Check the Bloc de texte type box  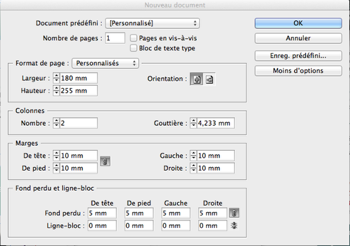(133, 48)
